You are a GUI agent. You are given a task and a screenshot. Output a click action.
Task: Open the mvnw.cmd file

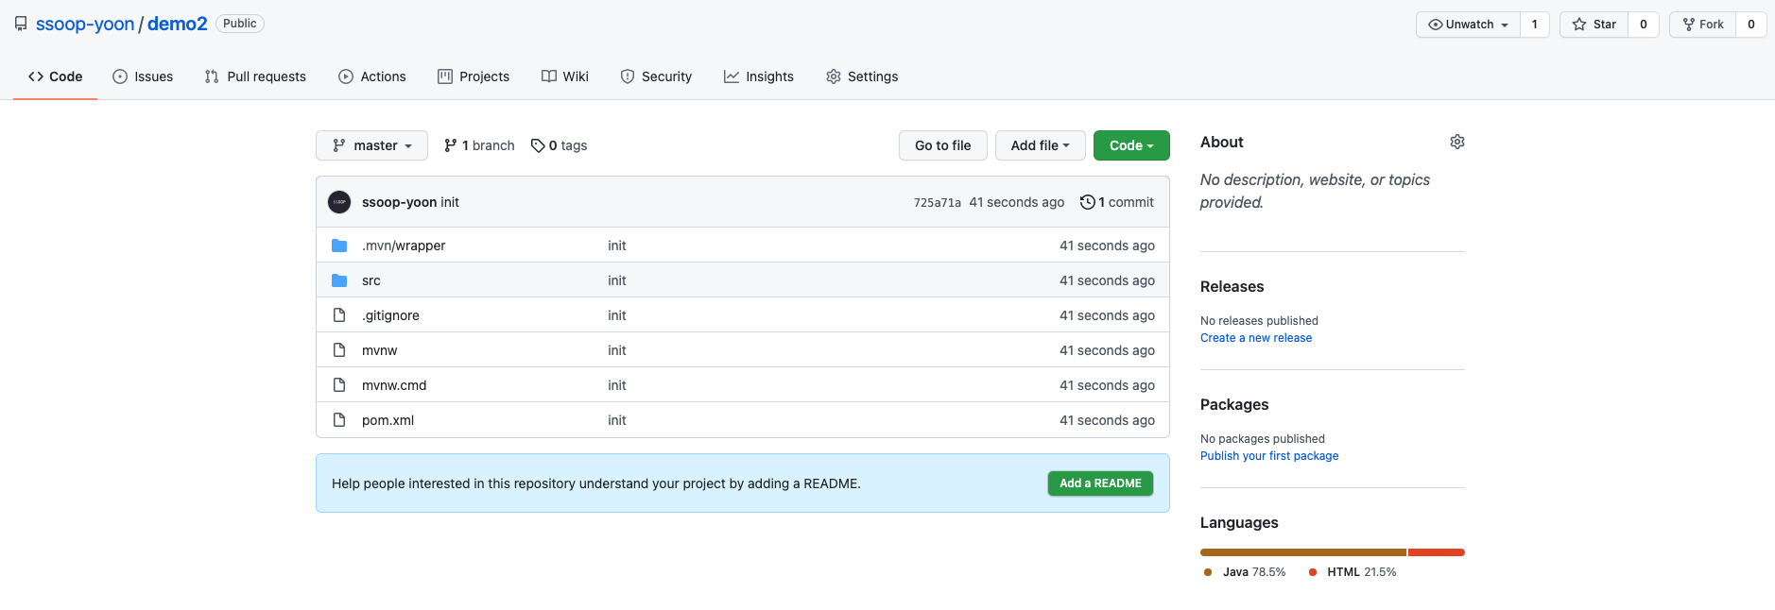pos(394,385)
